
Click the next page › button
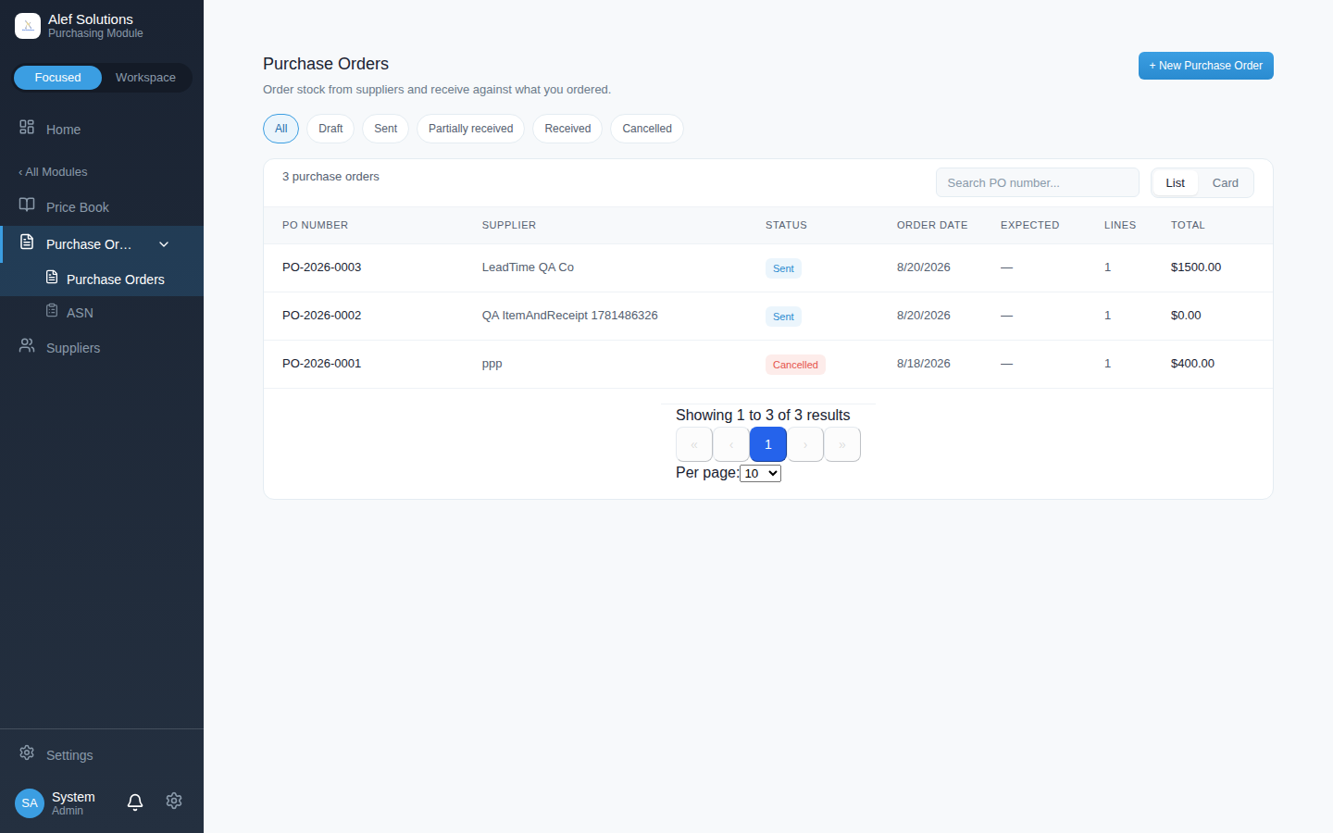click(x=805, y=444)
